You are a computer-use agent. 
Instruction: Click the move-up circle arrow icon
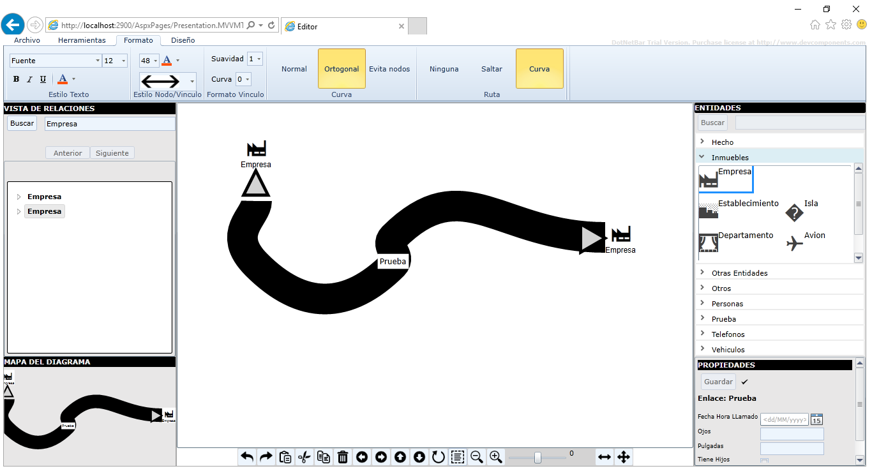[400, 457]
